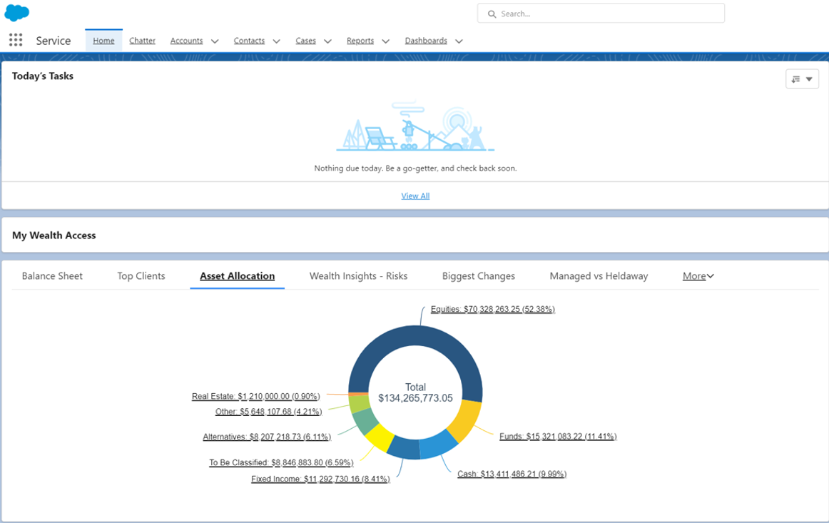
Task: Open the Accounts tab
Action: (x=187, y=41)
